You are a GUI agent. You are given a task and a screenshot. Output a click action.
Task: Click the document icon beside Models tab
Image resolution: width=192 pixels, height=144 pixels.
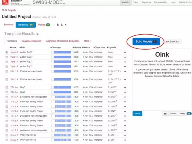[x=58, y=25]
